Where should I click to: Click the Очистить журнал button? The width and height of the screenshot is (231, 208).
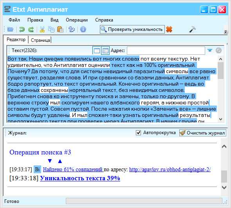pyautogui.click(x=202, y=133)
